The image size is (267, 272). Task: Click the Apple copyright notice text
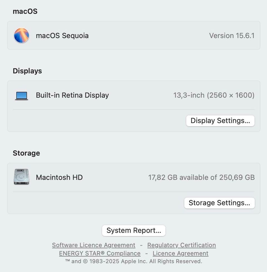pos(133,261)
